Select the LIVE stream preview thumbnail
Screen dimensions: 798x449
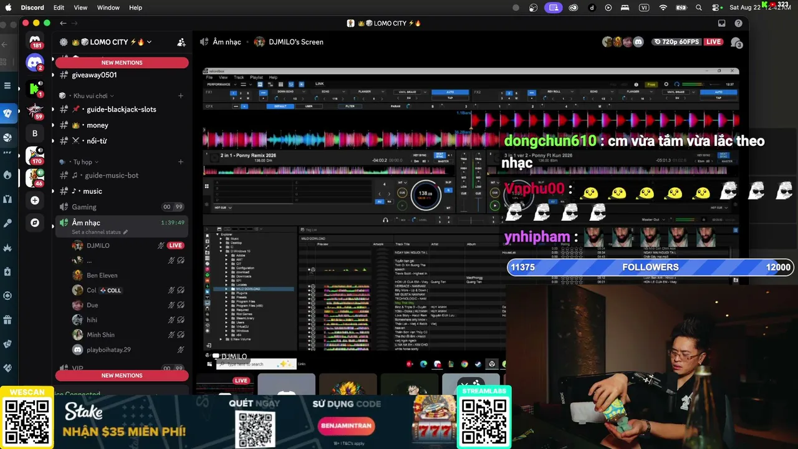pyautogui.click(x=224, y=384)
